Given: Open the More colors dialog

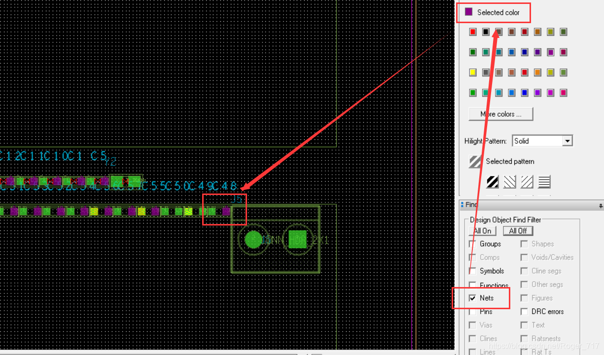Looking at the screenshot, I should (x=500, y=114).
